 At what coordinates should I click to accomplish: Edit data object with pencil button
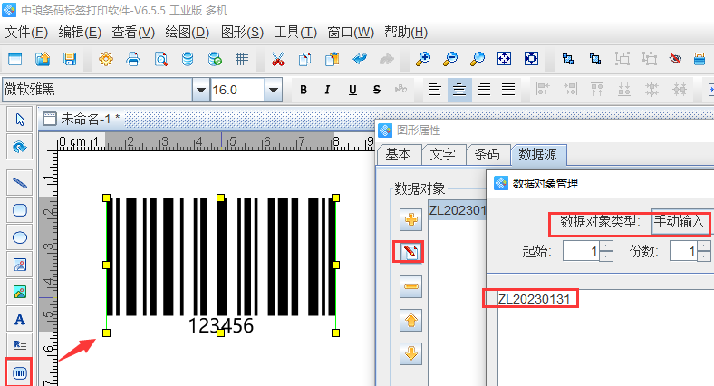coord(409,252)
